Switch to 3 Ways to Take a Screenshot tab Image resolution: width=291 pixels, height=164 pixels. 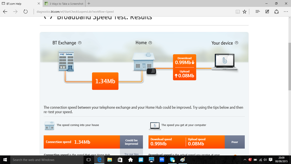click(x=64, y=4)
